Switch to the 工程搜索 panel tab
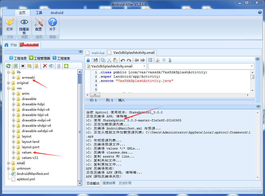This screenshot has height=196, width=265. 61,58
